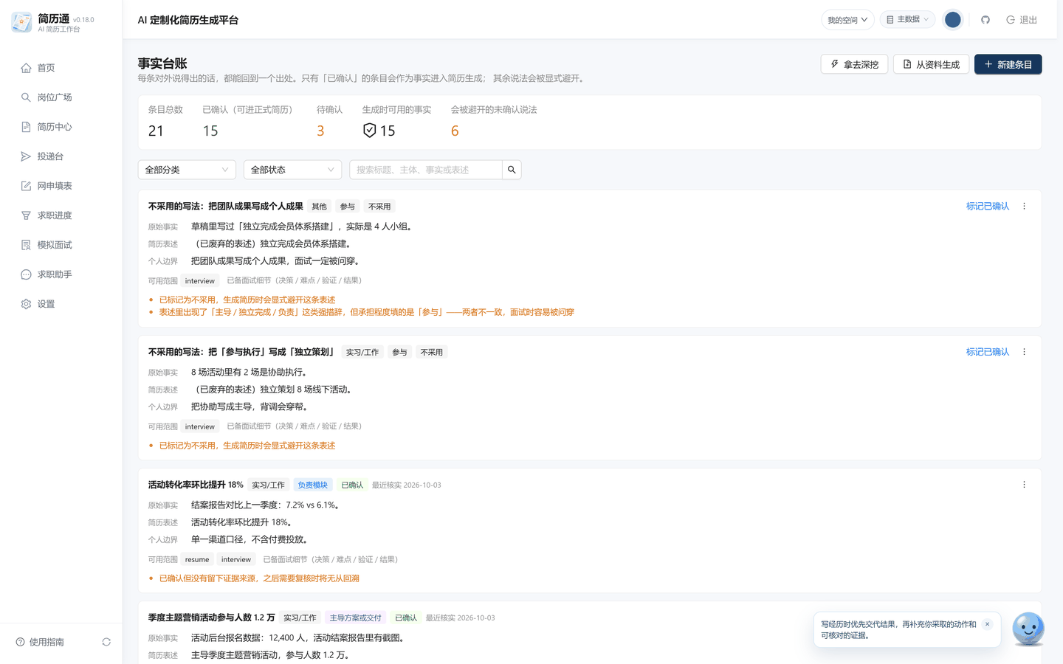Click the 待确认 count 3
This screenshot has width=1063, height=664.
pos(320,131)
